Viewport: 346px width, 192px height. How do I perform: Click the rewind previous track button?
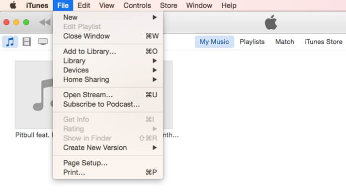point(45,22)
